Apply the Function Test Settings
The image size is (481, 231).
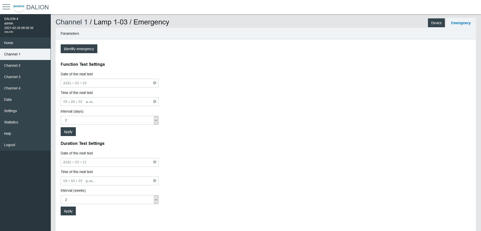coord(68,131)
